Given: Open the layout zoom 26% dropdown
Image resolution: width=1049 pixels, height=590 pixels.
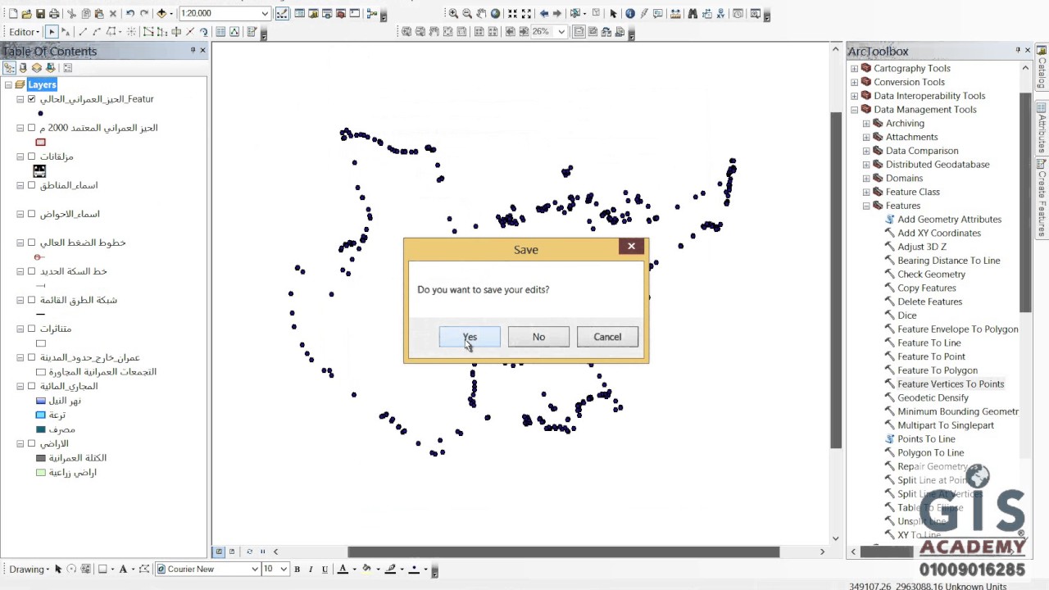Looking at the screenshot, I should (x=561, y=32).
